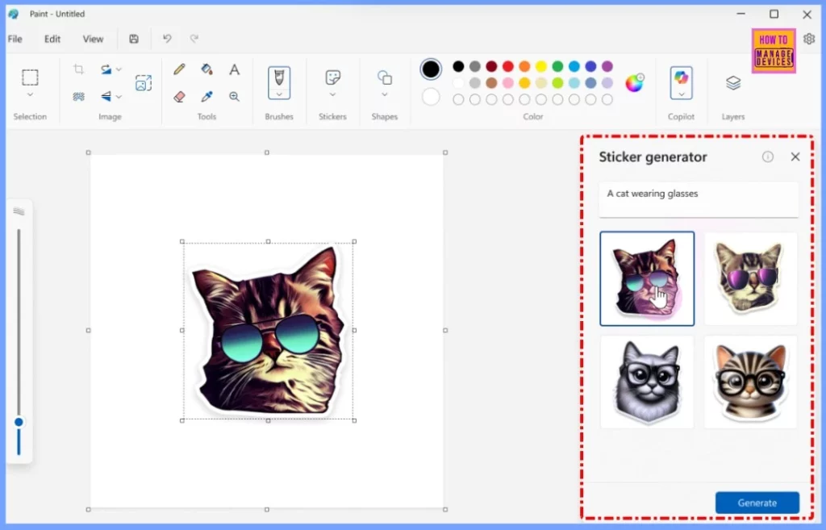Click the Stickers icon
Viewport: 826px width, 530px height.
(x=332, y=78)
